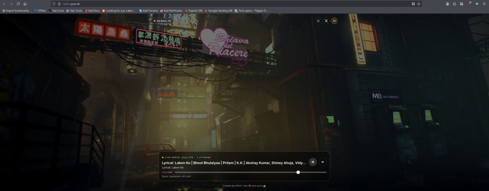The width and height of the screenshot is (489, 191).
Task: Click the gold coffee icon button
Action: [334, 21]
